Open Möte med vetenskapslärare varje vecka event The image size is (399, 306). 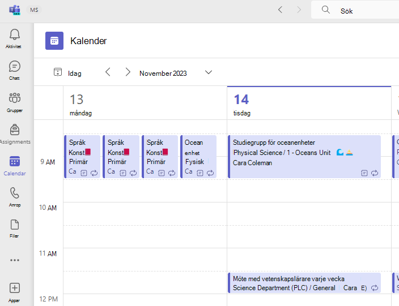coord(304,283)
